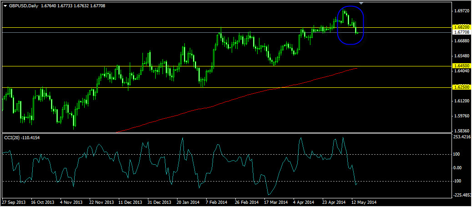Screen dimensions: 472x207
Task: Click the 1.64040 price axis value
Action: tap(462, 71)
